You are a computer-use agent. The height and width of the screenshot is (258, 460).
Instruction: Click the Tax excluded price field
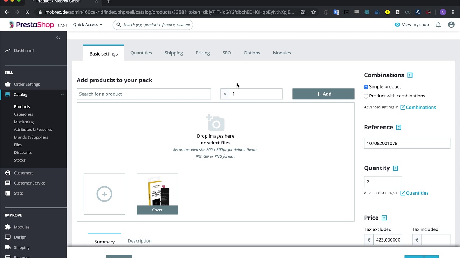[x=388, y=240]
